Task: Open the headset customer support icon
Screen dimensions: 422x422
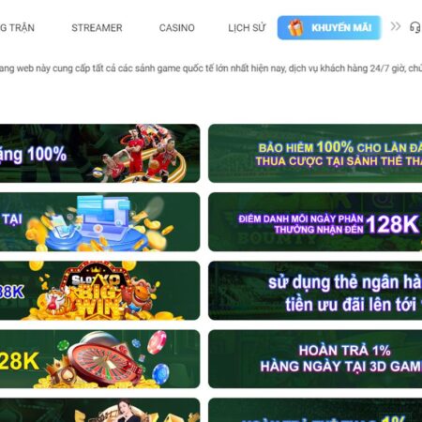Action: 415,27
